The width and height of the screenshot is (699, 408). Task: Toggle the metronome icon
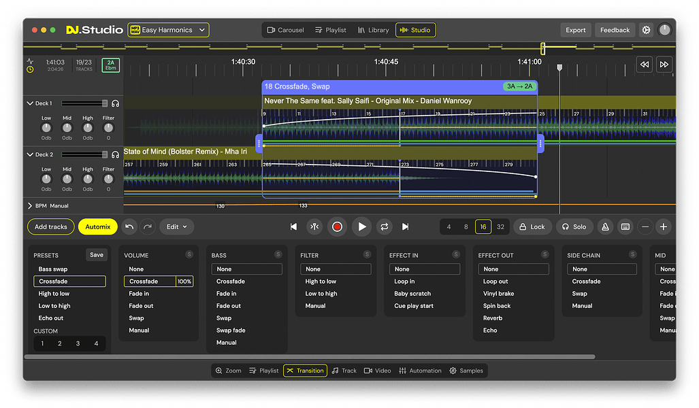[605, 226]
